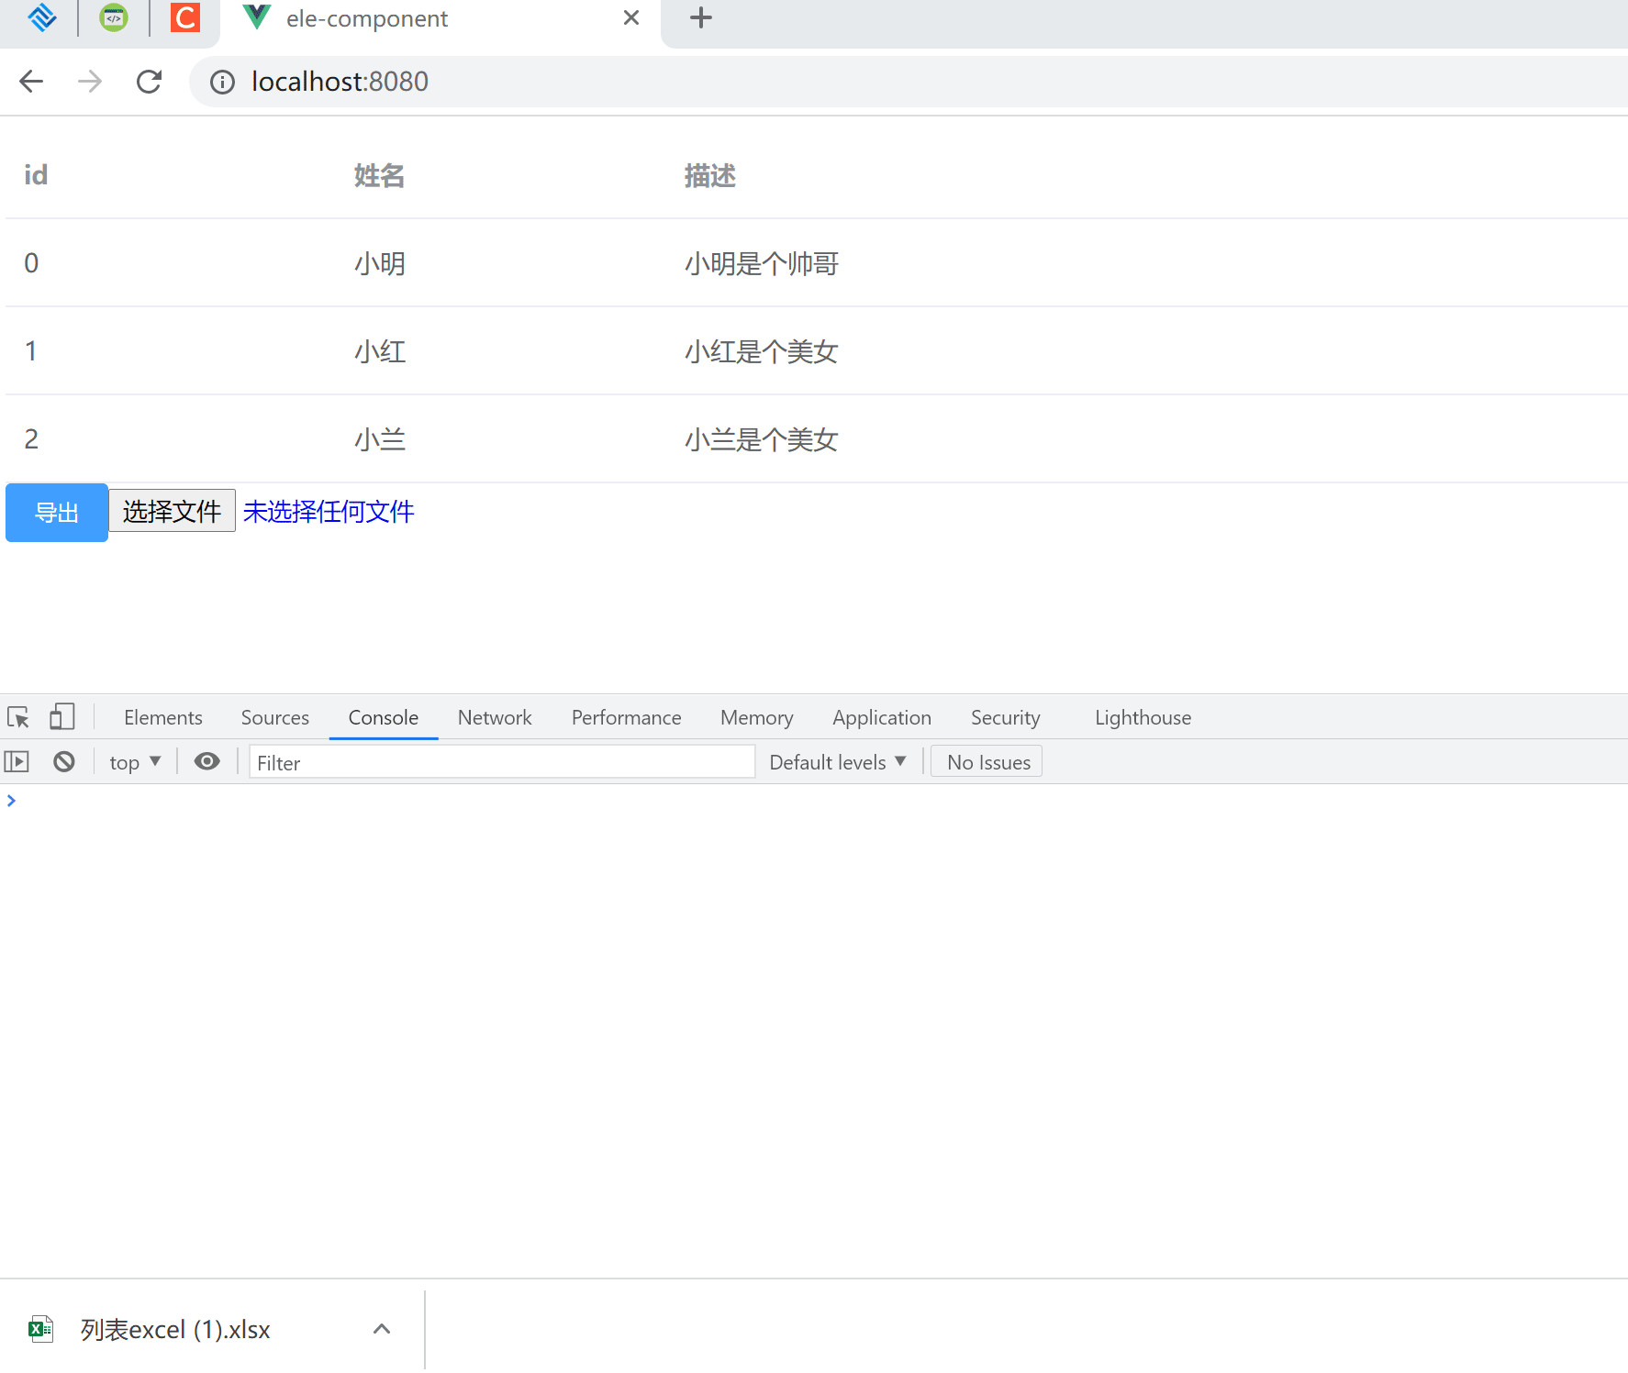The image size is (1628, 1373).
Task: Click the browser back arrow
Action: 31,82
